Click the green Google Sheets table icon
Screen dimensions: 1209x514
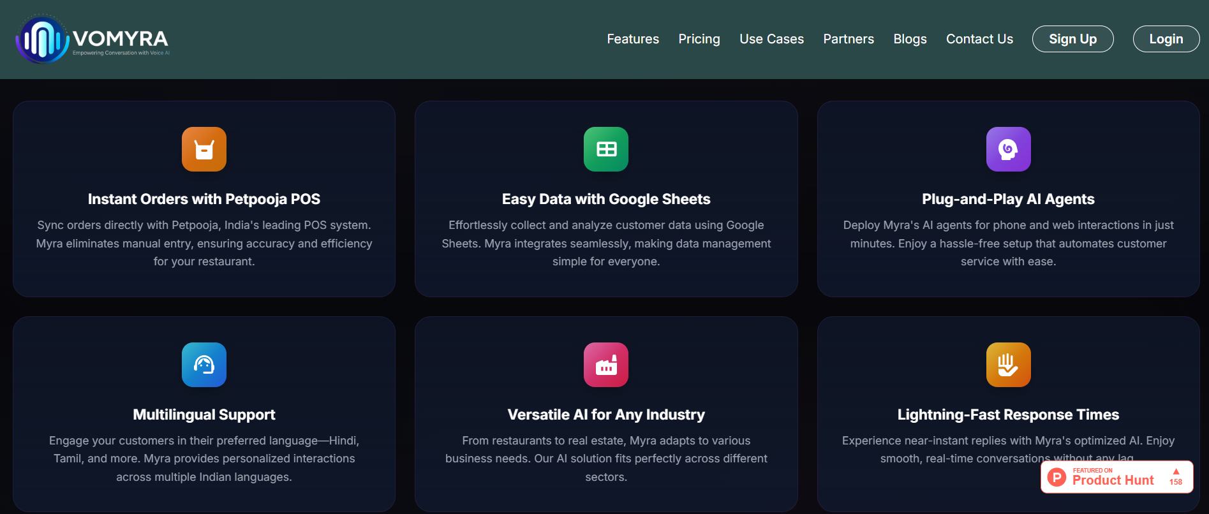coord(606,149)
